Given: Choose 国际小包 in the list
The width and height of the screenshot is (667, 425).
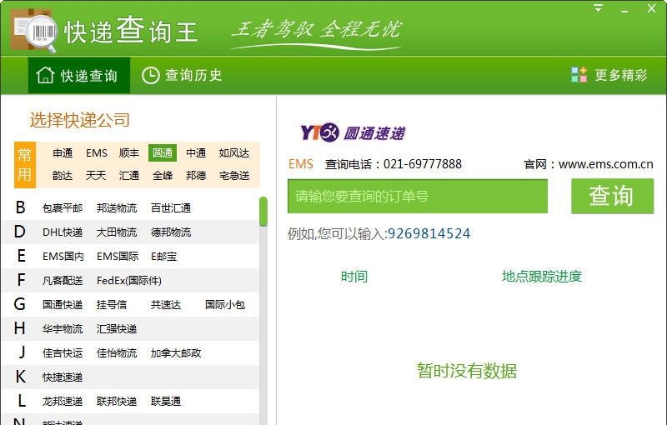Looking at the screenshot, I should tap(225, 305).
